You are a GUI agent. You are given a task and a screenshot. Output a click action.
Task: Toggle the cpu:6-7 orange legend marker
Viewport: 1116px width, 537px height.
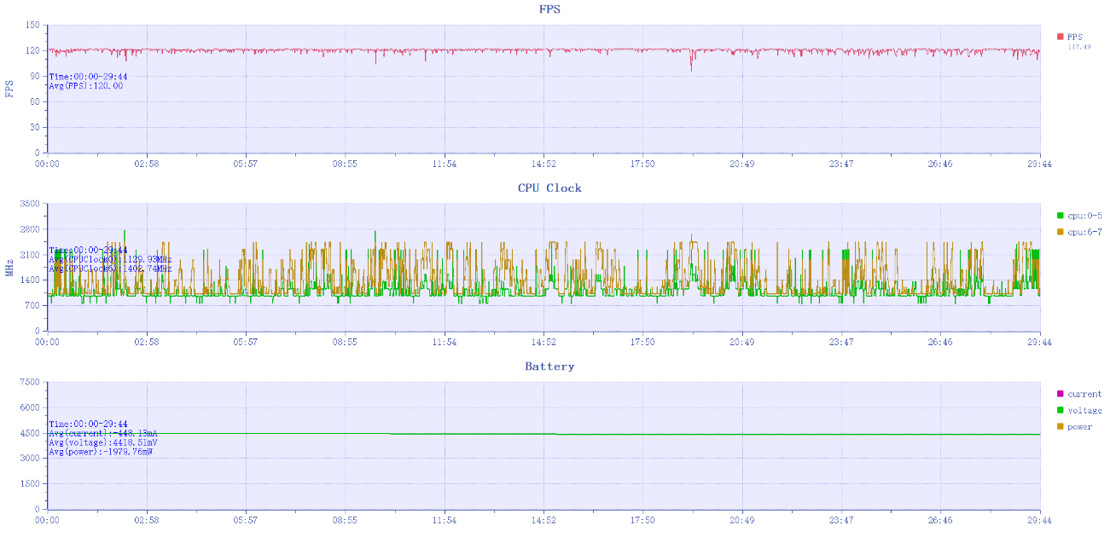pos(1061,232)
